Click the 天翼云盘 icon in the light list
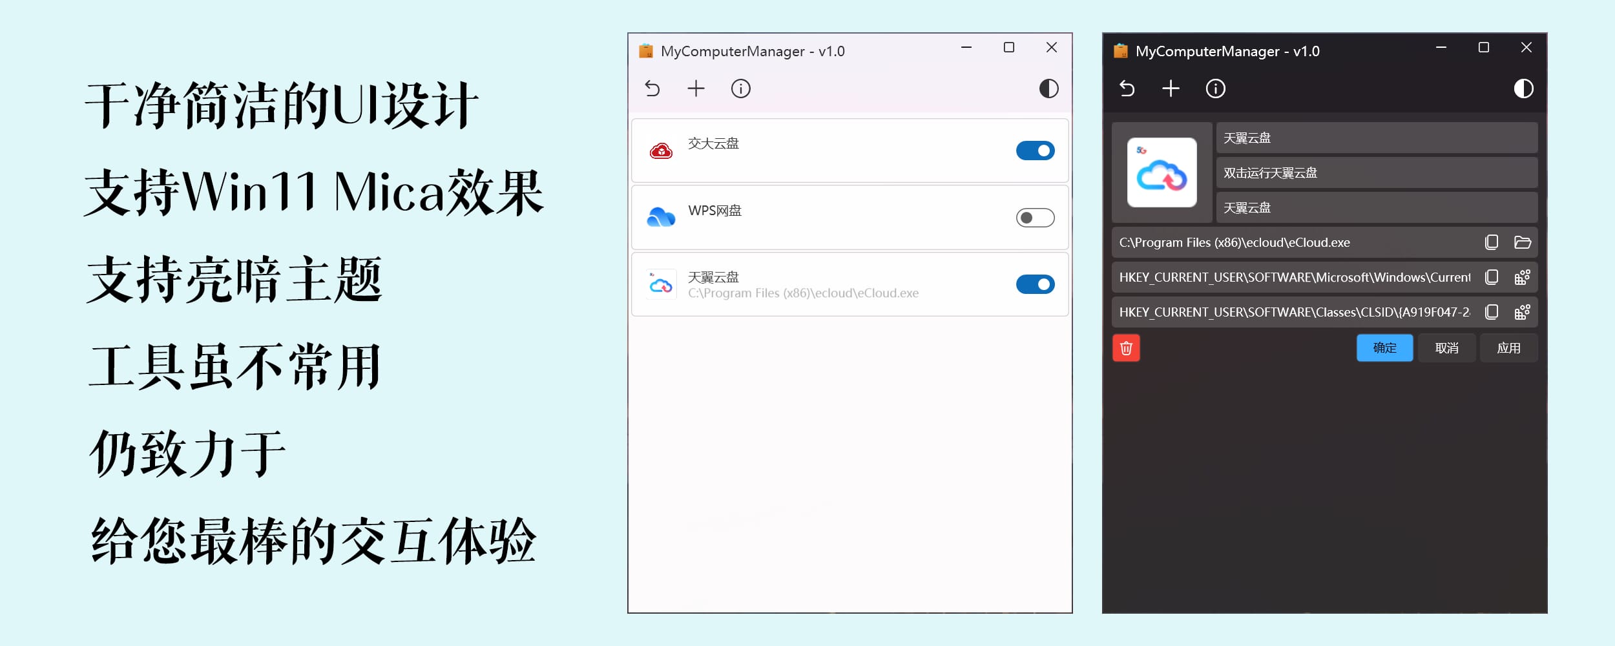This screenshot has height=646, width=1615. point(661,284)
